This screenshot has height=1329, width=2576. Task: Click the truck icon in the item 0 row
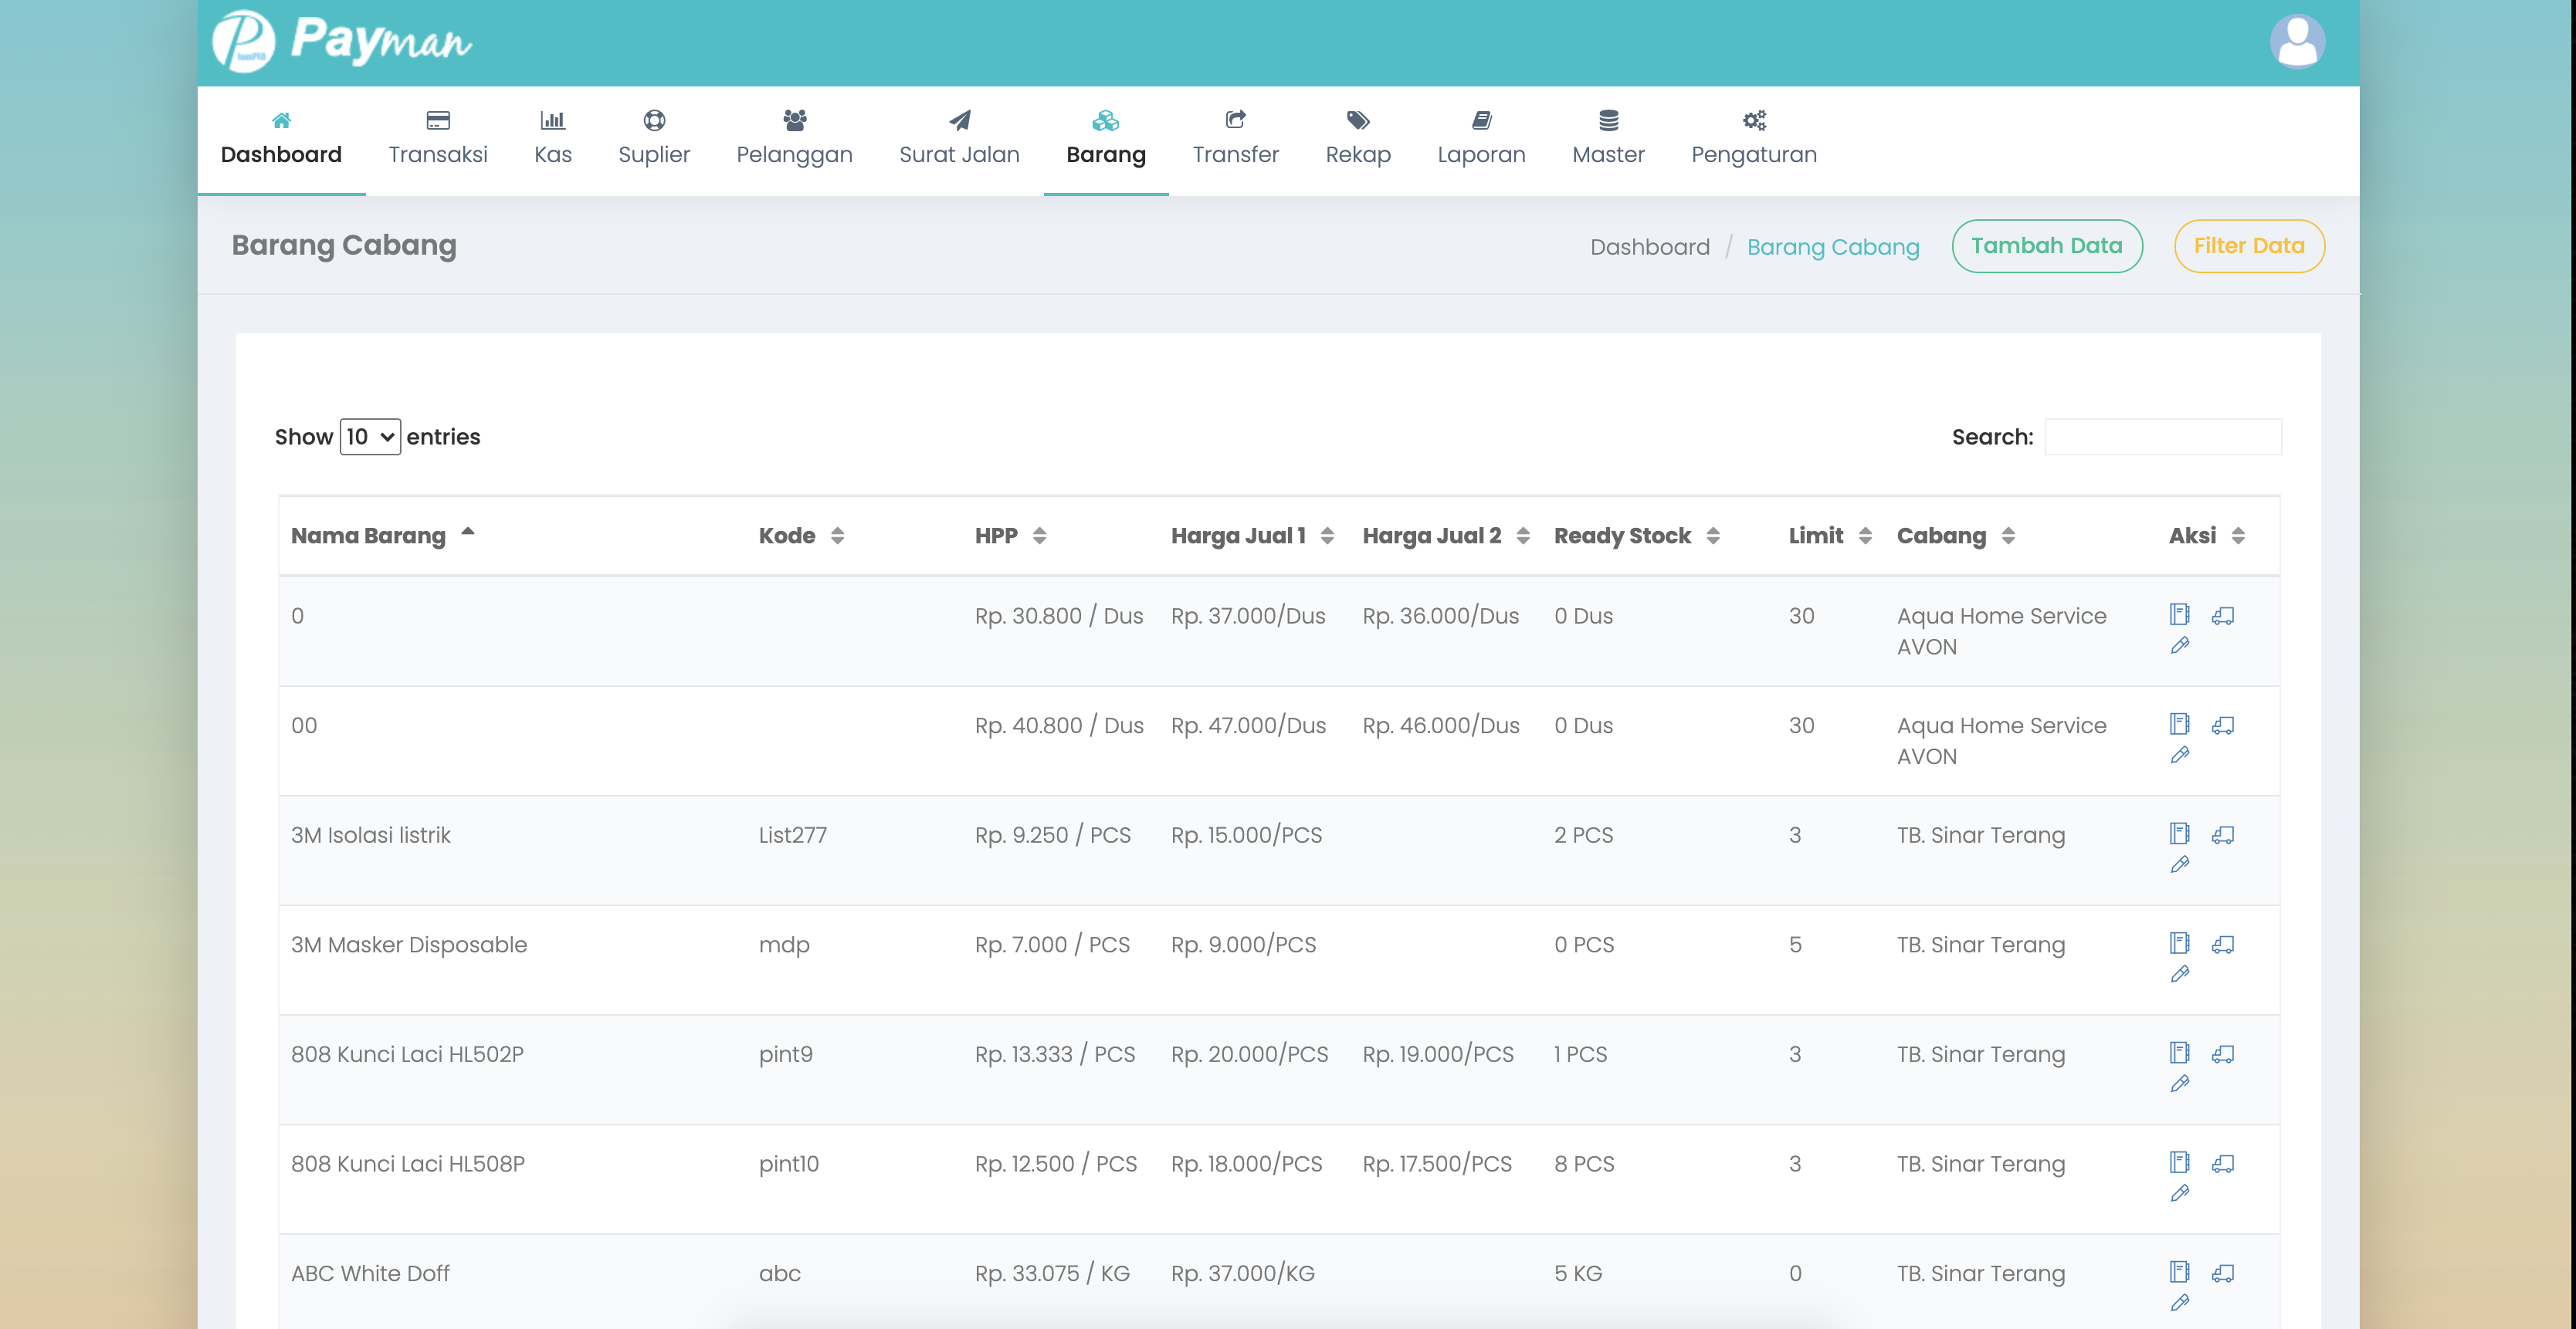(x=2222, y=614)
